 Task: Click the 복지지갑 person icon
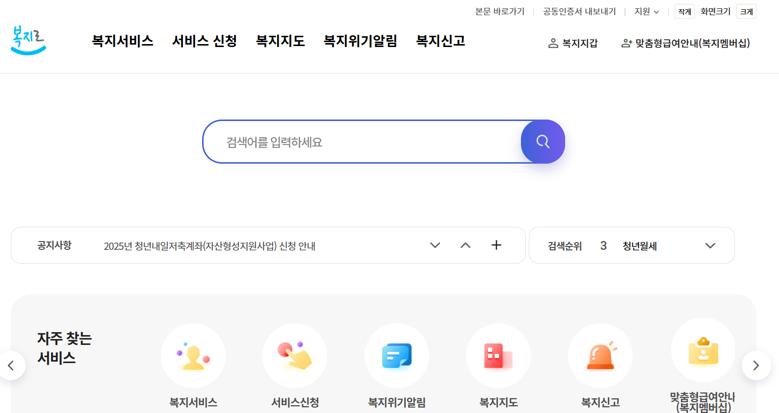pos(553,43)
